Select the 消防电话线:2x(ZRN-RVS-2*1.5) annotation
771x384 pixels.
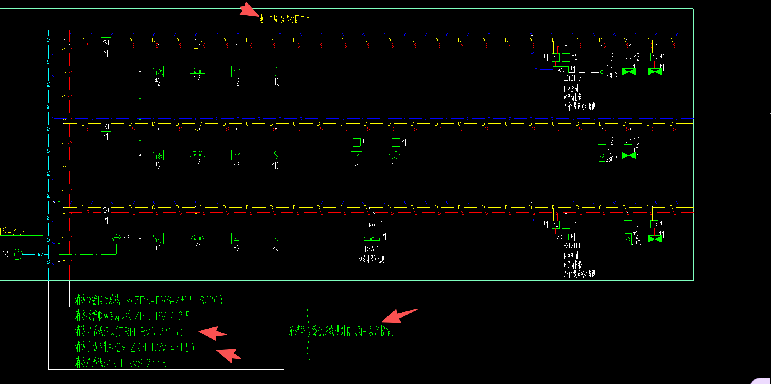(129, 332)
